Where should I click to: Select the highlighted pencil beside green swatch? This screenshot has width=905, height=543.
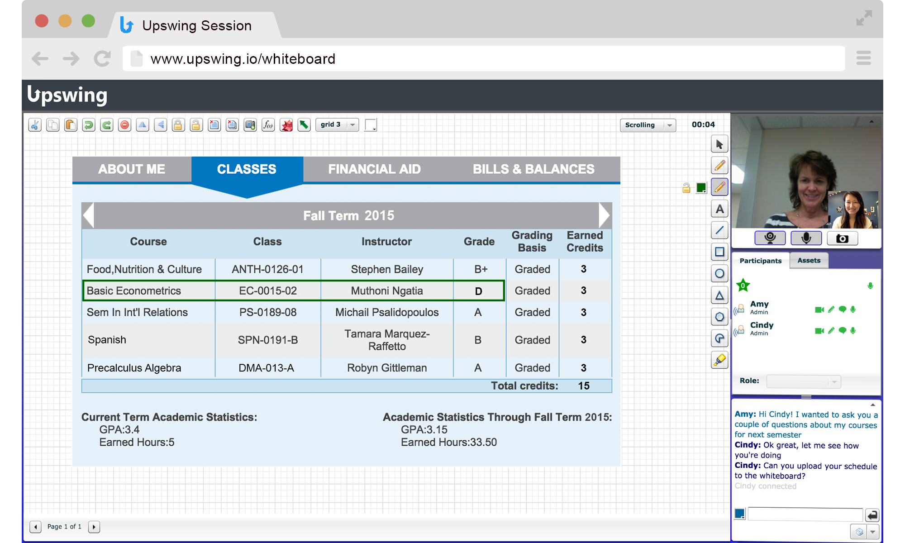(719, 187)
